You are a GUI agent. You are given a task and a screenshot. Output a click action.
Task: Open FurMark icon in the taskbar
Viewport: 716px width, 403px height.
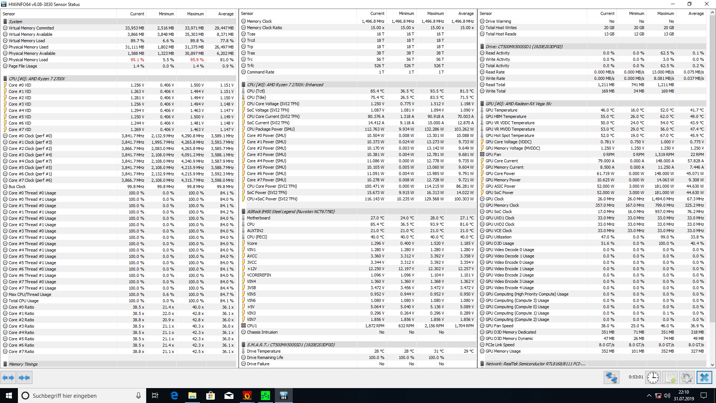[247, 396]
